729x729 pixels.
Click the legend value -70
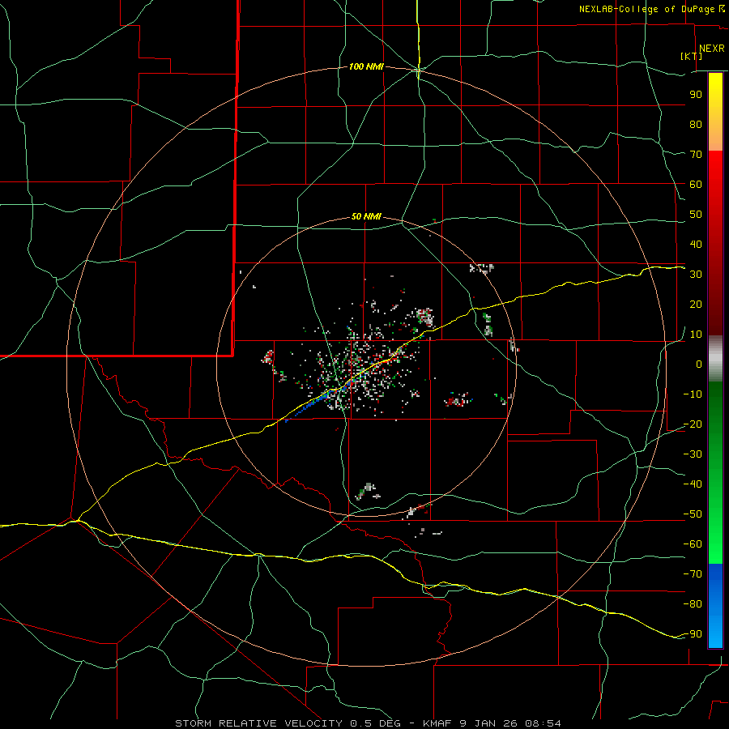coord(693,574)
